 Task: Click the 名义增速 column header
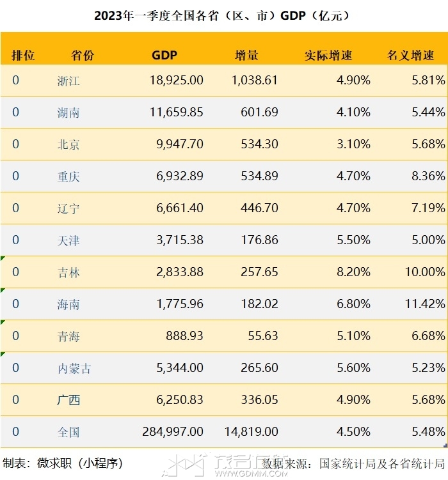[410, 56]
